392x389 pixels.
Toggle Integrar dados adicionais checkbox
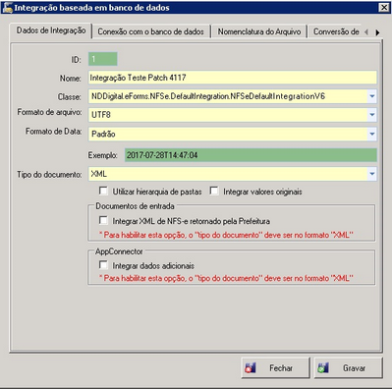103,264
